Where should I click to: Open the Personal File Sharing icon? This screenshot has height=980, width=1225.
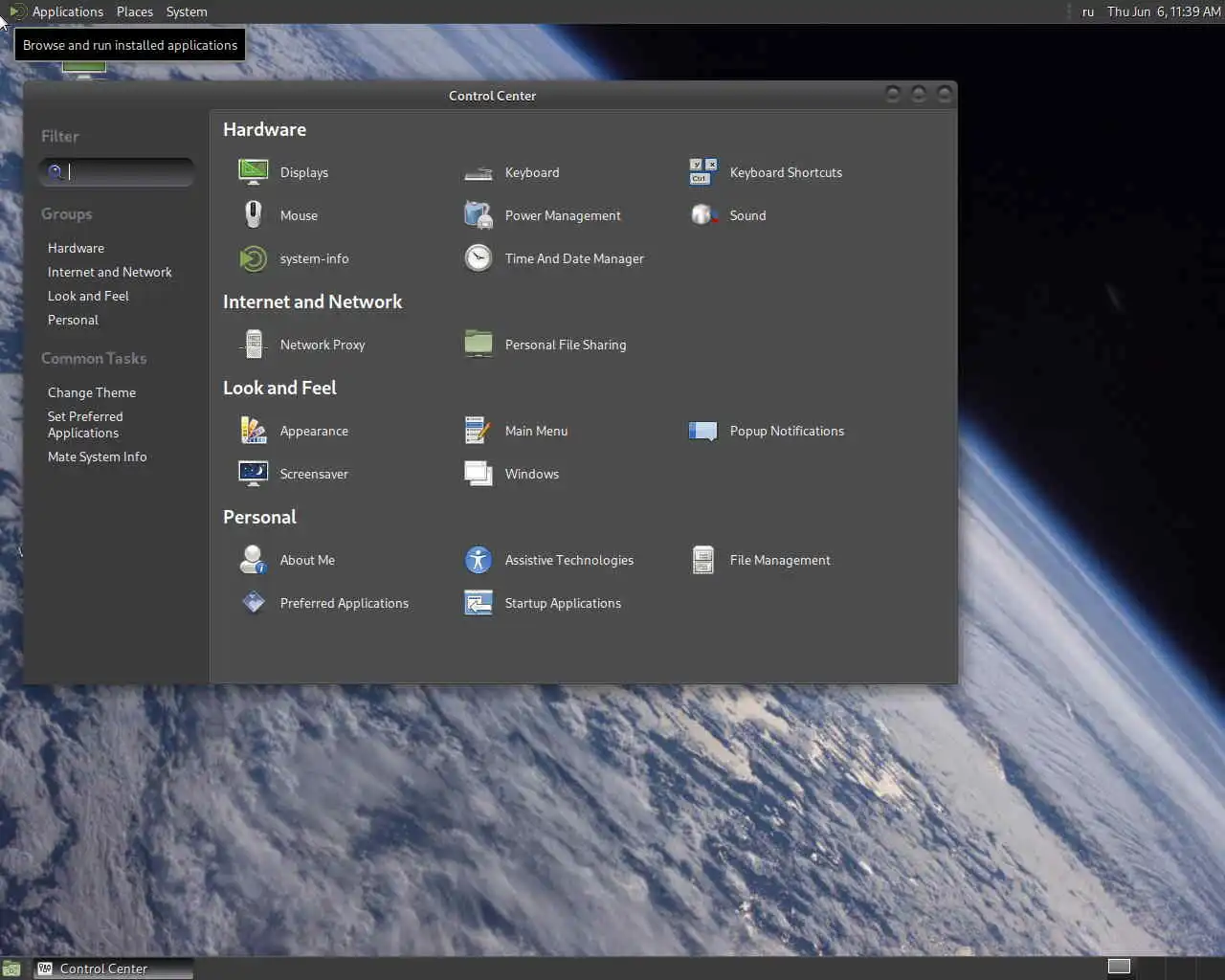point(479,345)
